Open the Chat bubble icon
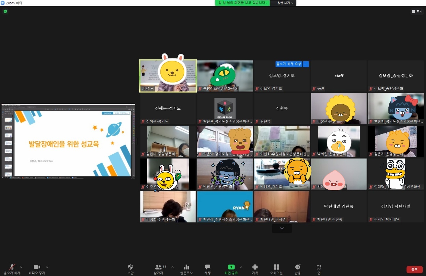Screen dimensions: 426x276 pyautogui.click(x=208, y=267)
